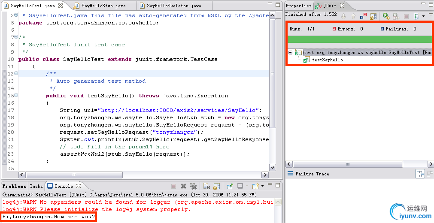
Task: Open the JUnit view menu triangle
Action: 431,15
